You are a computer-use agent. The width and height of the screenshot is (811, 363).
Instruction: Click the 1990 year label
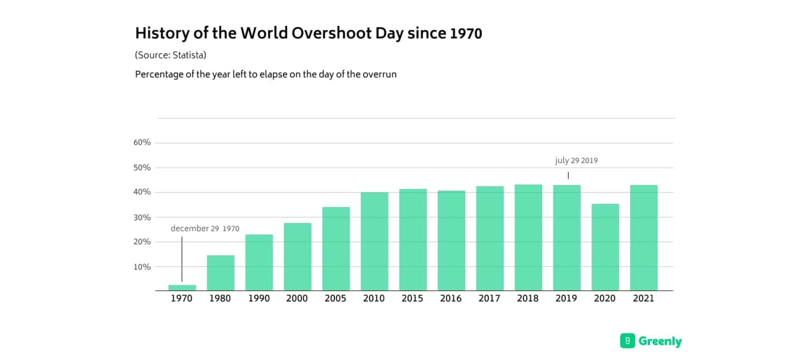coord(259,299)
